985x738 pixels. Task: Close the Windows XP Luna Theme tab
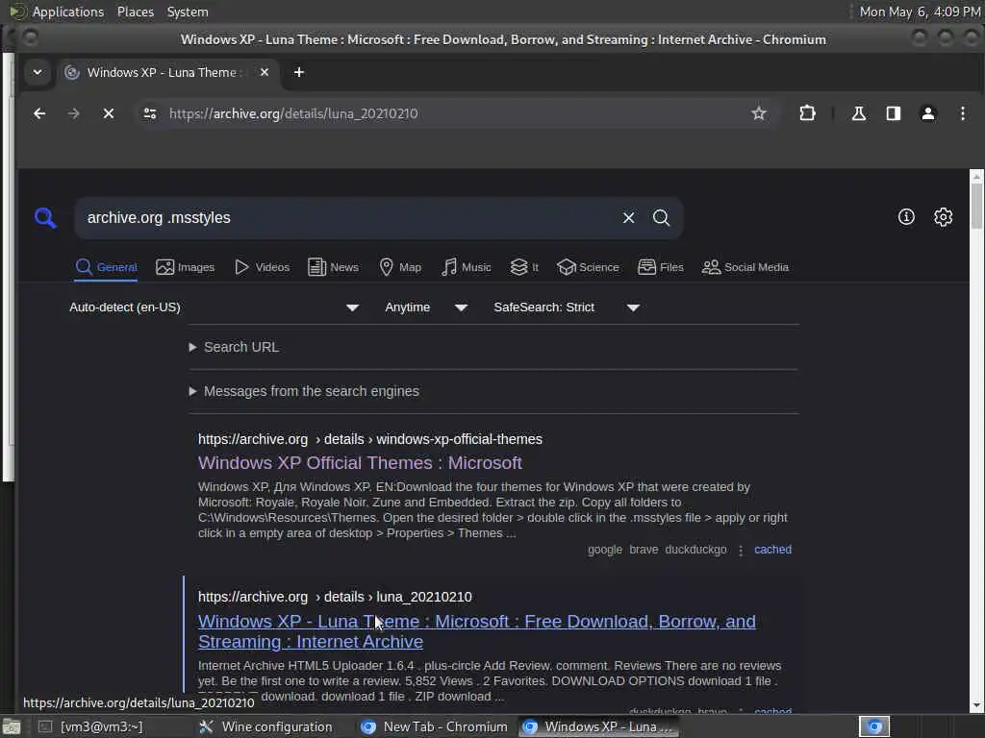coord(265,72)
